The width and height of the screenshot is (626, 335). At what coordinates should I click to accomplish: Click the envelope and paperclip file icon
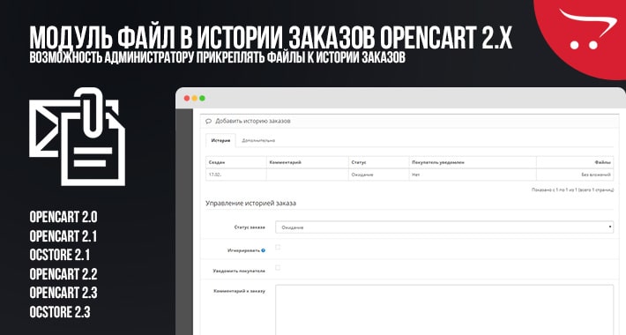[x=77, y=137]
